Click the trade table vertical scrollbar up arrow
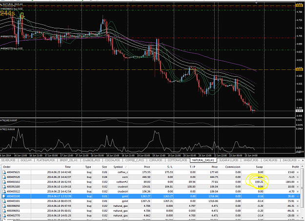 click(x=302, y=166)
